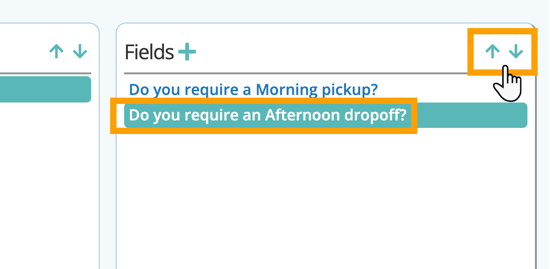Reorder left panel item downward
The height and width of the screenshot is (269, 550).
click(80, 51)
